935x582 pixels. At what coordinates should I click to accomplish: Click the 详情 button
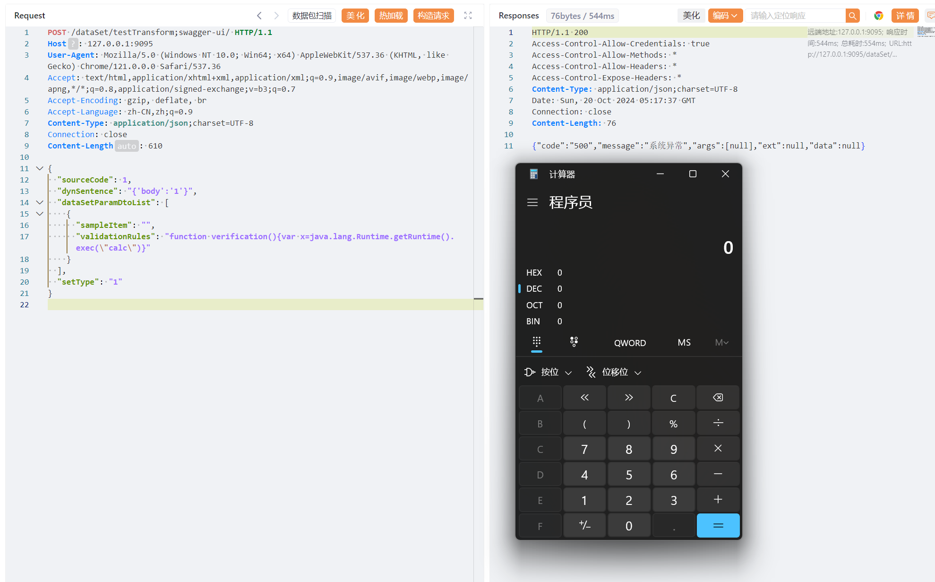(905, 16)
